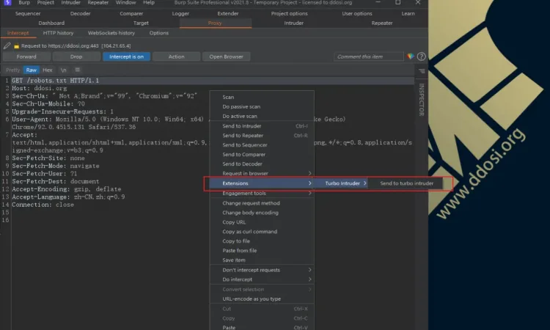The height and width of the screenshot is (330, 550).
Task: Expand the Don't intercept requests submenu
Action: [262, 270]
